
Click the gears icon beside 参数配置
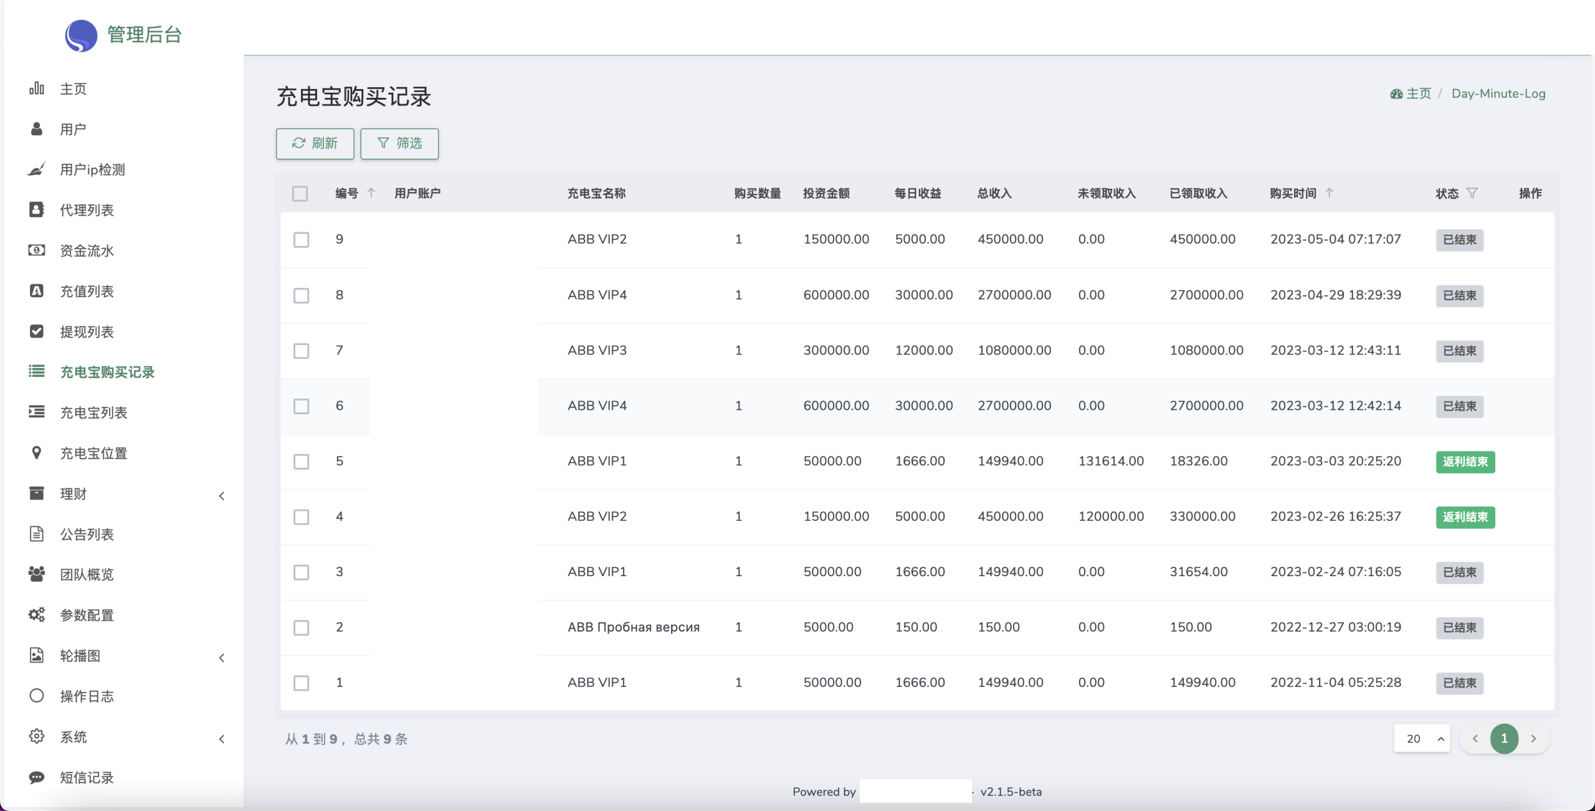tap(37, 615)
